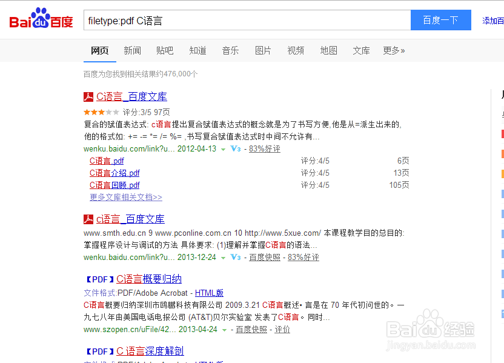This screenshot has height=363, width=504.
Task: Open the C语言_百度文库 first result title
Action: (x=131, y=96)
